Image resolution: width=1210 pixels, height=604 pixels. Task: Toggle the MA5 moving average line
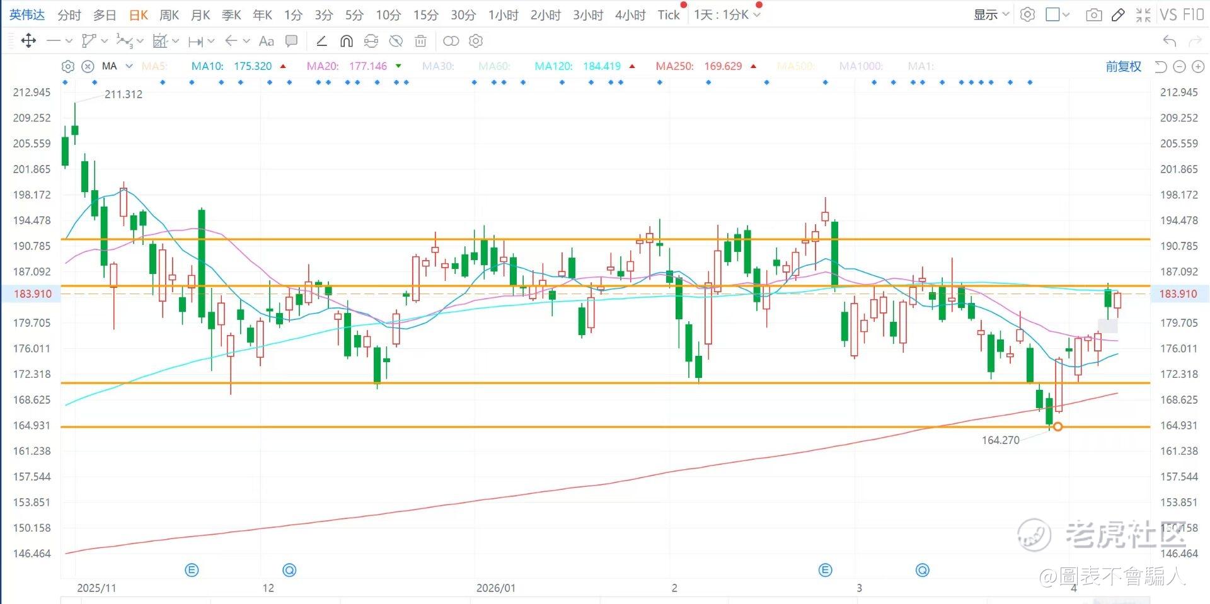(x=154, y=66)
